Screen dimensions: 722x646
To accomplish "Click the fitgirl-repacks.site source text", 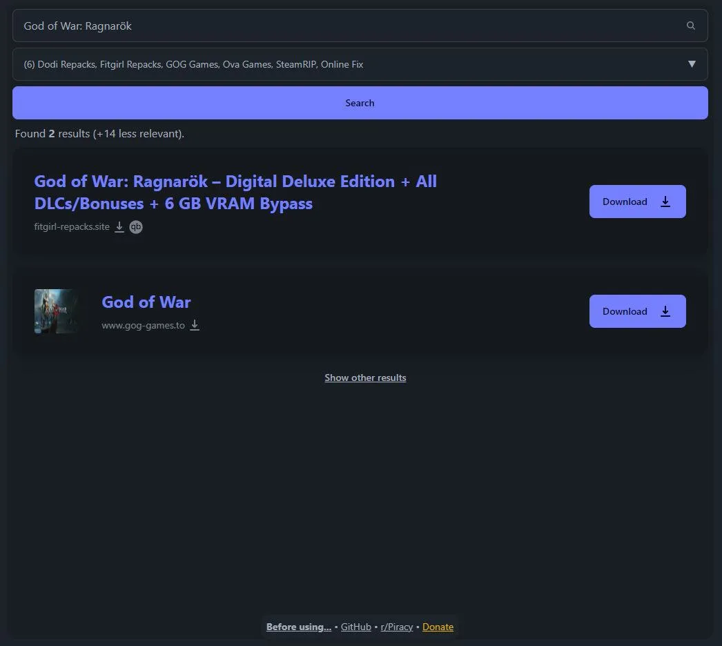I will 72,227.
